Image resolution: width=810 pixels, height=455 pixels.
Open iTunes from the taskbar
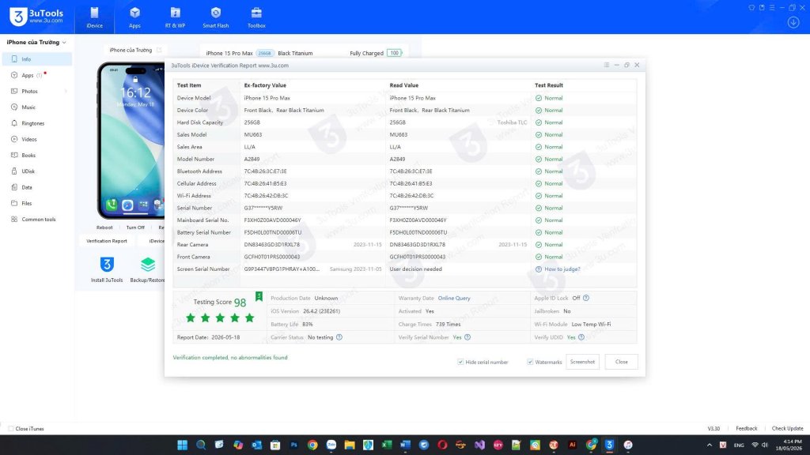tap(627, 445)
